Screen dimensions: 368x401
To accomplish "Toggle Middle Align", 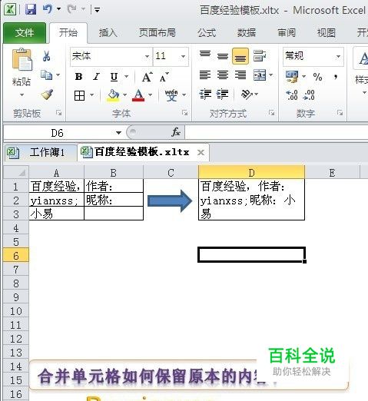I will [x=223, y=56].
